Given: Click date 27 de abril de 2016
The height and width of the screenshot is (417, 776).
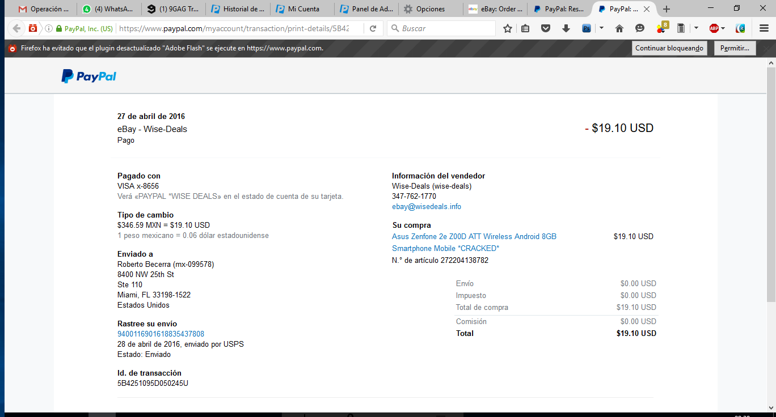Looking at the screenshot, I should point(151,117).
